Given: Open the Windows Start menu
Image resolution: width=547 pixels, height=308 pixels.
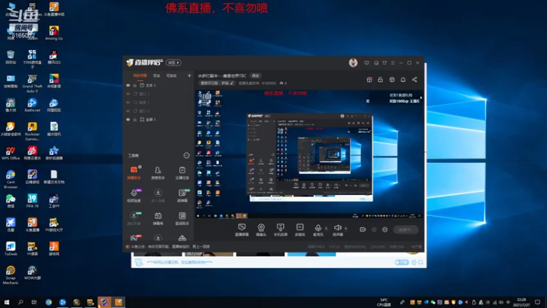Looking at the screenshot, I should coord(7,302).
